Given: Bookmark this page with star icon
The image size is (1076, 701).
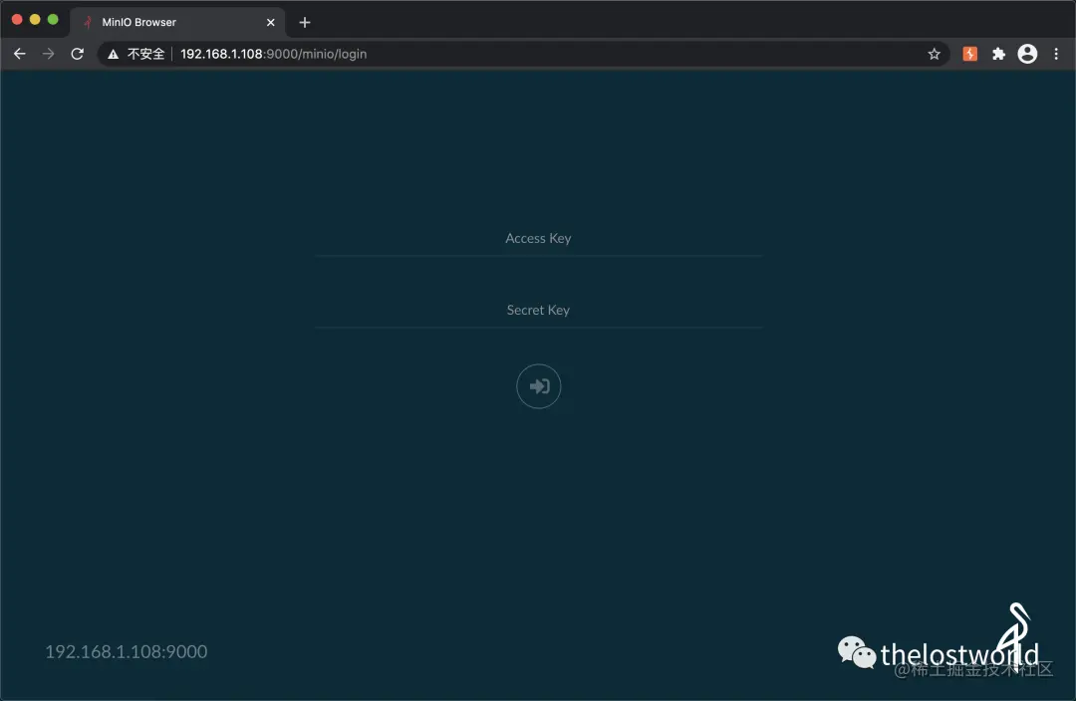Looking at the screenshot, I should [x=934, y=54].
